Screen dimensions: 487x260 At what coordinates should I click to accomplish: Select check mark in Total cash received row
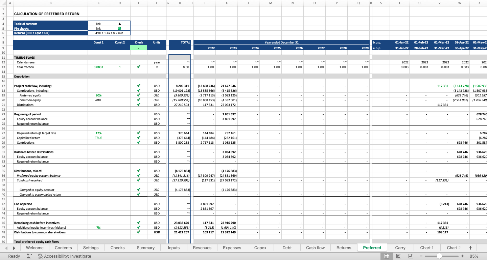(x=139, y=180)
